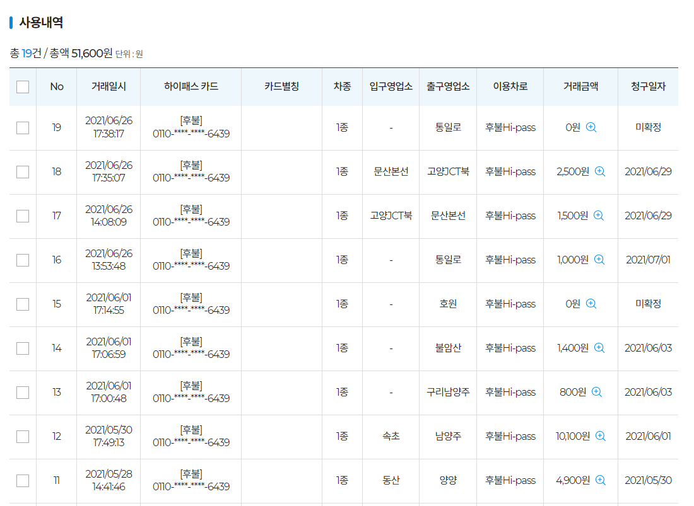Select checkbox of row No 17
694x506 pixels.
(23, 216)
